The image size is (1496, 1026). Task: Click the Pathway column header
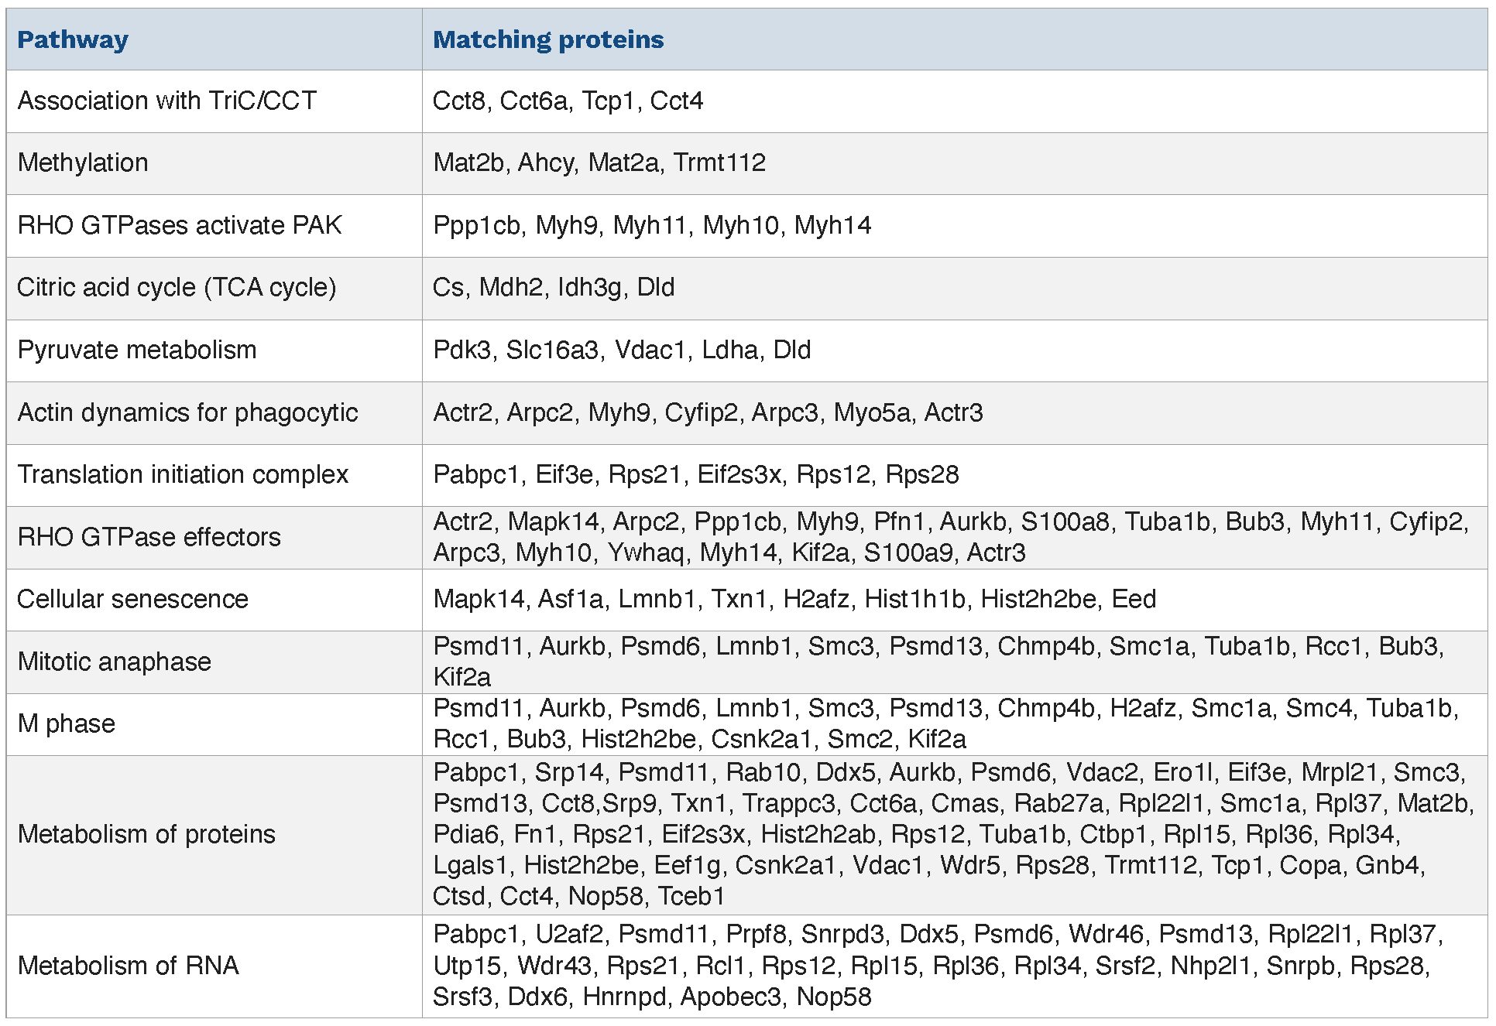coord(73,39)
